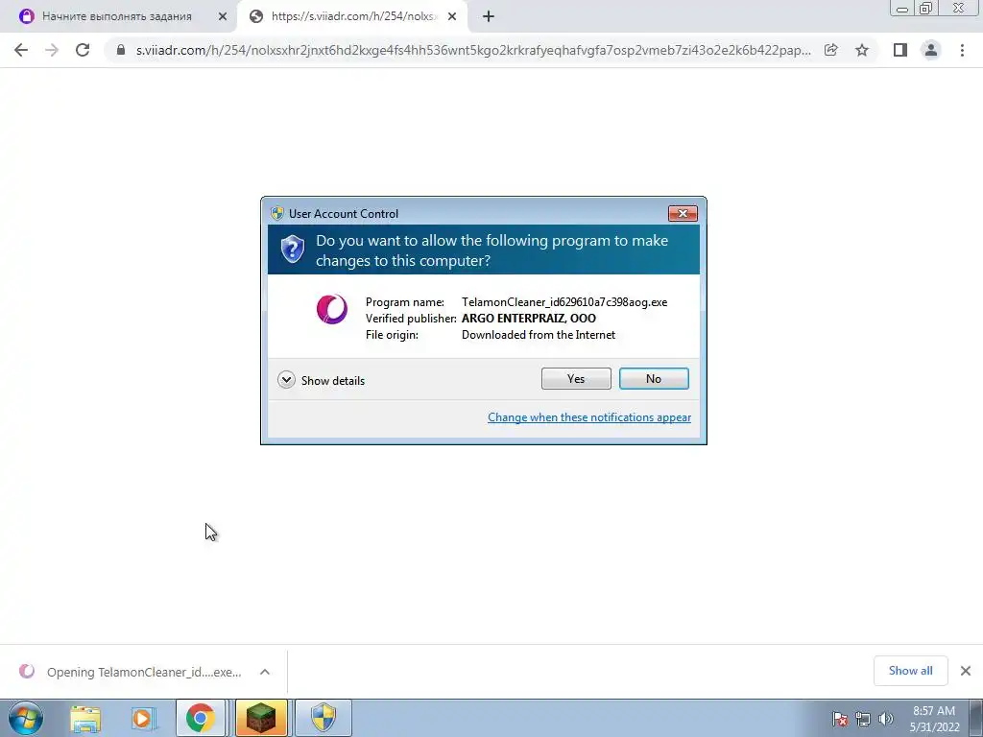Image resolution: width=983 pixels, height=737 pixels.
Task: Click the UAC question shield icon
Action: (x=292, y=249)
